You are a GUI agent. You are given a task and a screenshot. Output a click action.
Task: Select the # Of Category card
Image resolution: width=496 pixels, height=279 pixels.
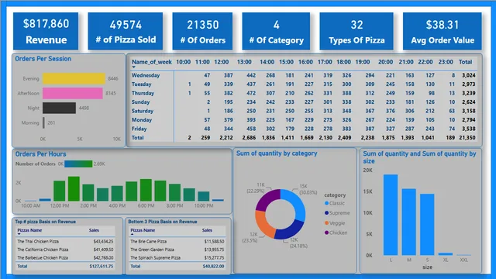[276, 31]
